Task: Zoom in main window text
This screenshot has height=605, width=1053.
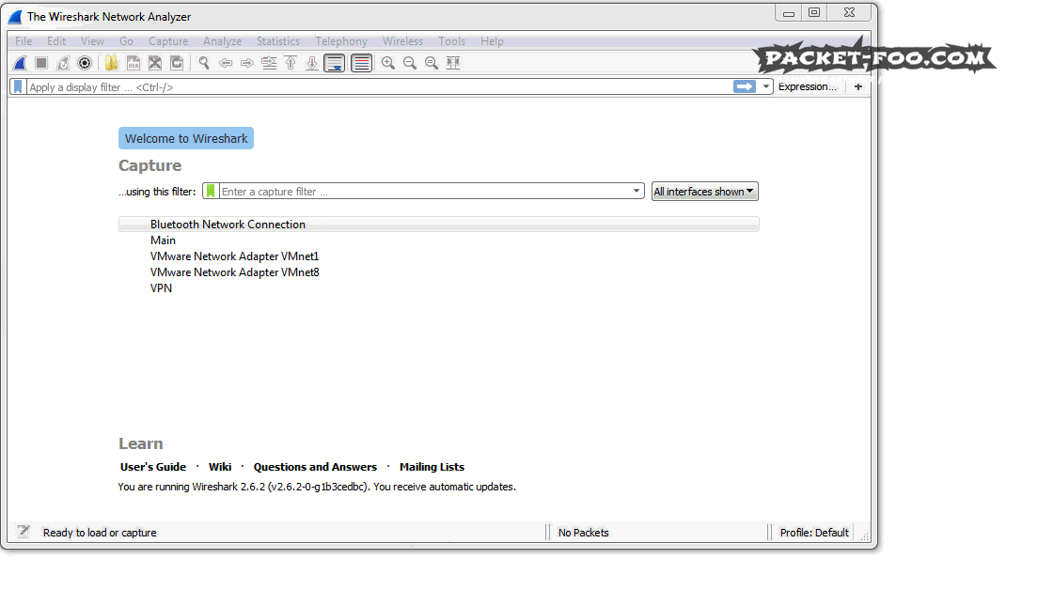Action: point(388,63)
